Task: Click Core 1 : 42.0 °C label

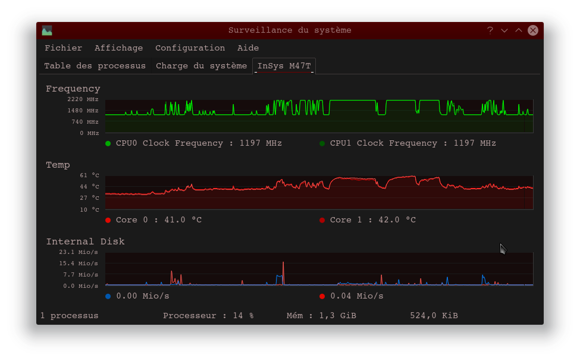Action: pos(373,220)
